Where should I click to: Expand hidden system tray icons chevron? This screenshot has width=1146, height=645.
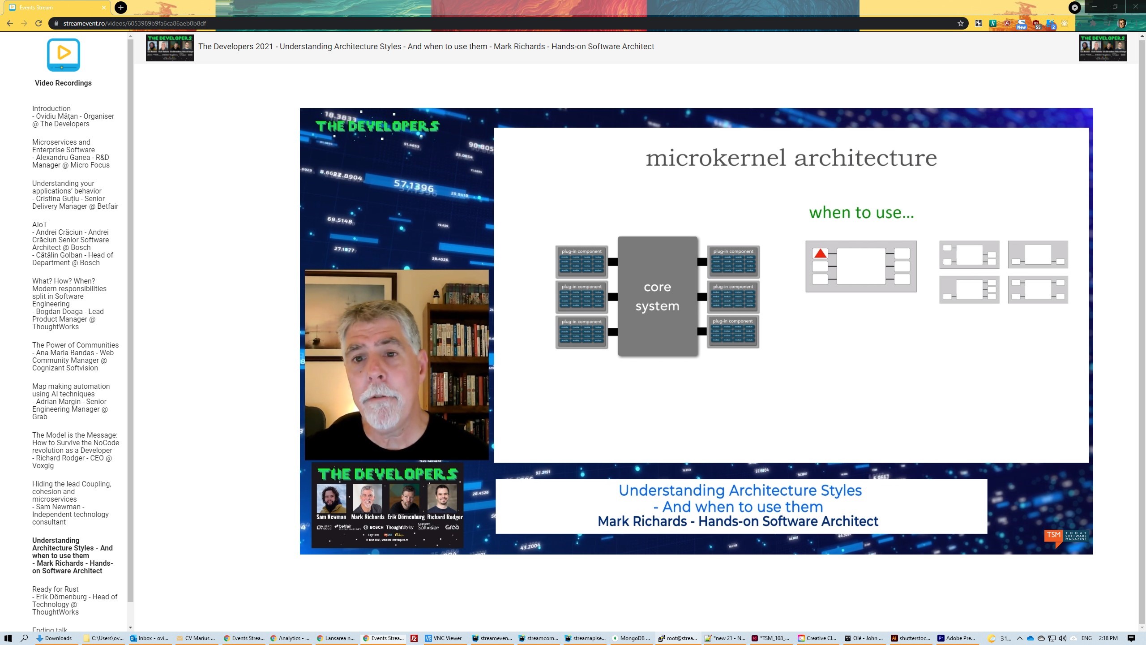(1020, 638)
